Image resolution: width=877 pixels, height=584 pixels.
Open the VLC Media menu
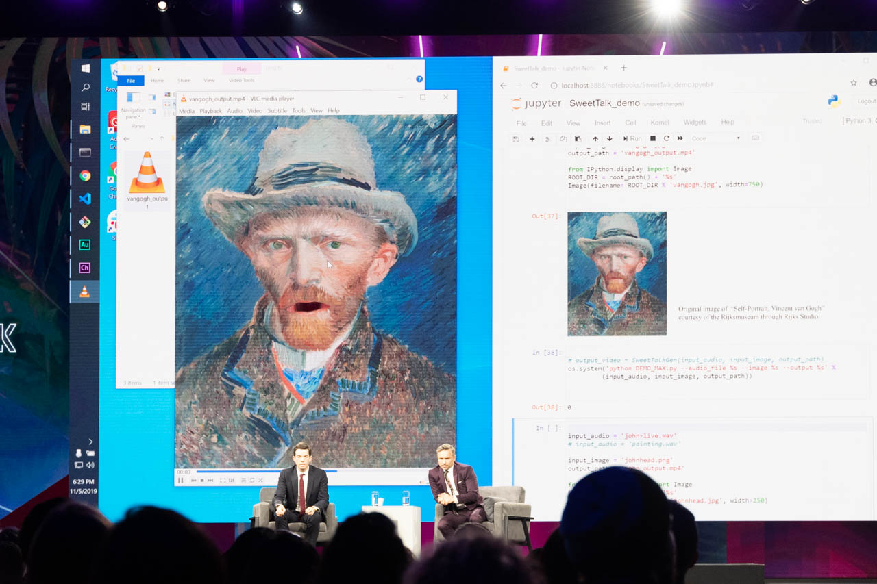pyautogui.click(x=186, y=111)
